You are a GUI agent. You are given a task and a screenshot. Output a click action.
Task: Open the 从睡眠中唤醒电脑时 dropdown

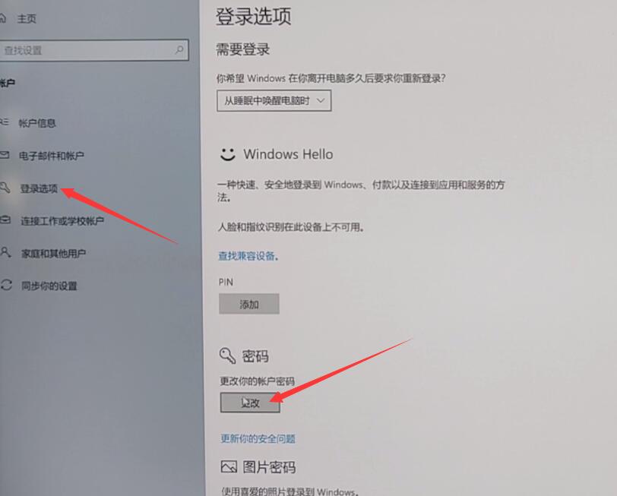point(274,101)
